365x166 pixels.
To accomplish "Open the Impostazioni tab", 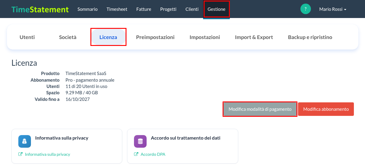I will click(x=205, y=37).
